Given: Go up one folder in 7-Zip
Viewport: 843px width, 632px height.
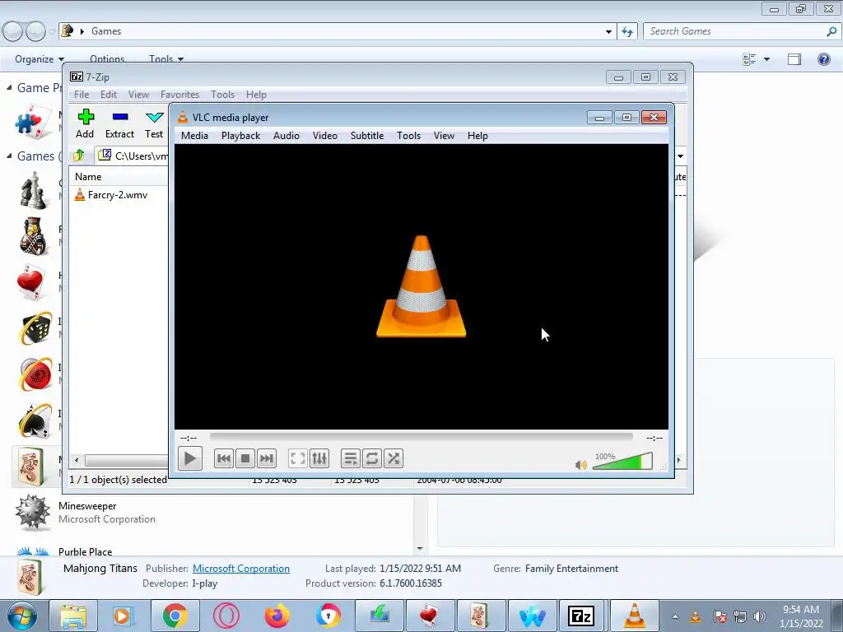Looking at the screenshot, I should pos(79,156).
